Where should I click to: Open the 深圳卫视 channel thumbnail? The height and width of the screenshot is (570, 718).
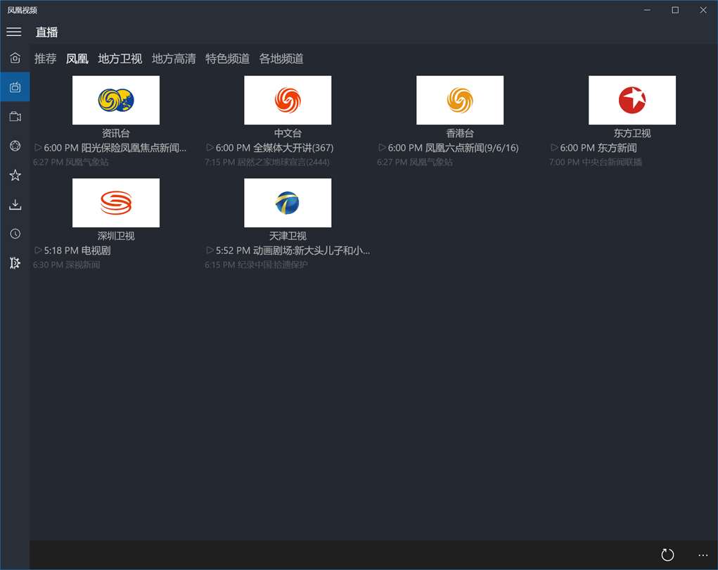[x=116, y=203]
